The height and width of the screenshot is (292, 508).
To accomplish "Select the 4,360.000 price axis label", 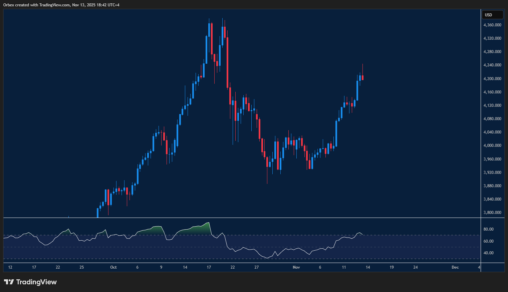I will pyautogui.click(x=492, y=25).
